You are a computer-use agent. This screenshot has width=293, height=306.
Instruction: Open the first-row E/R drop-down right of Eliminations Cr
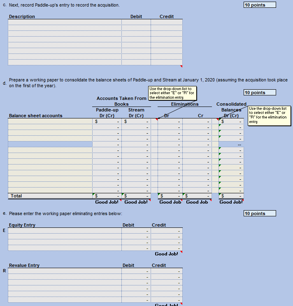click(x=215, y=121)
